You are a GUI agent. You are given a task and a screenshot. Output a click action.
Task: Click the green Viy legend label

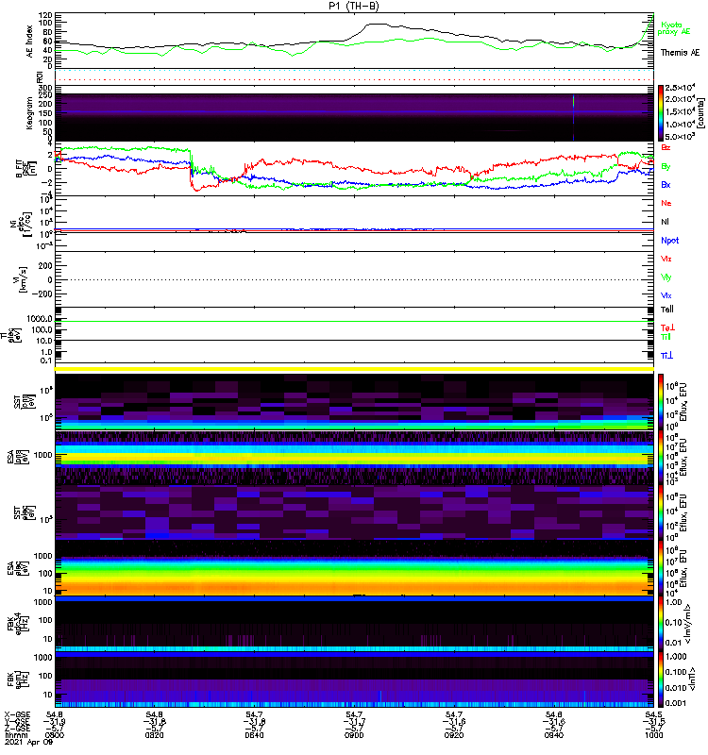coord(666,277)
